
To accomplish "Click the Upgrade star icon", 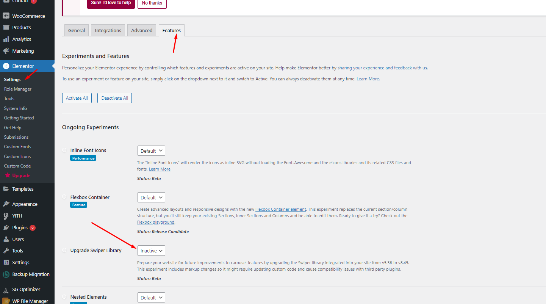I will pos(8,176).
